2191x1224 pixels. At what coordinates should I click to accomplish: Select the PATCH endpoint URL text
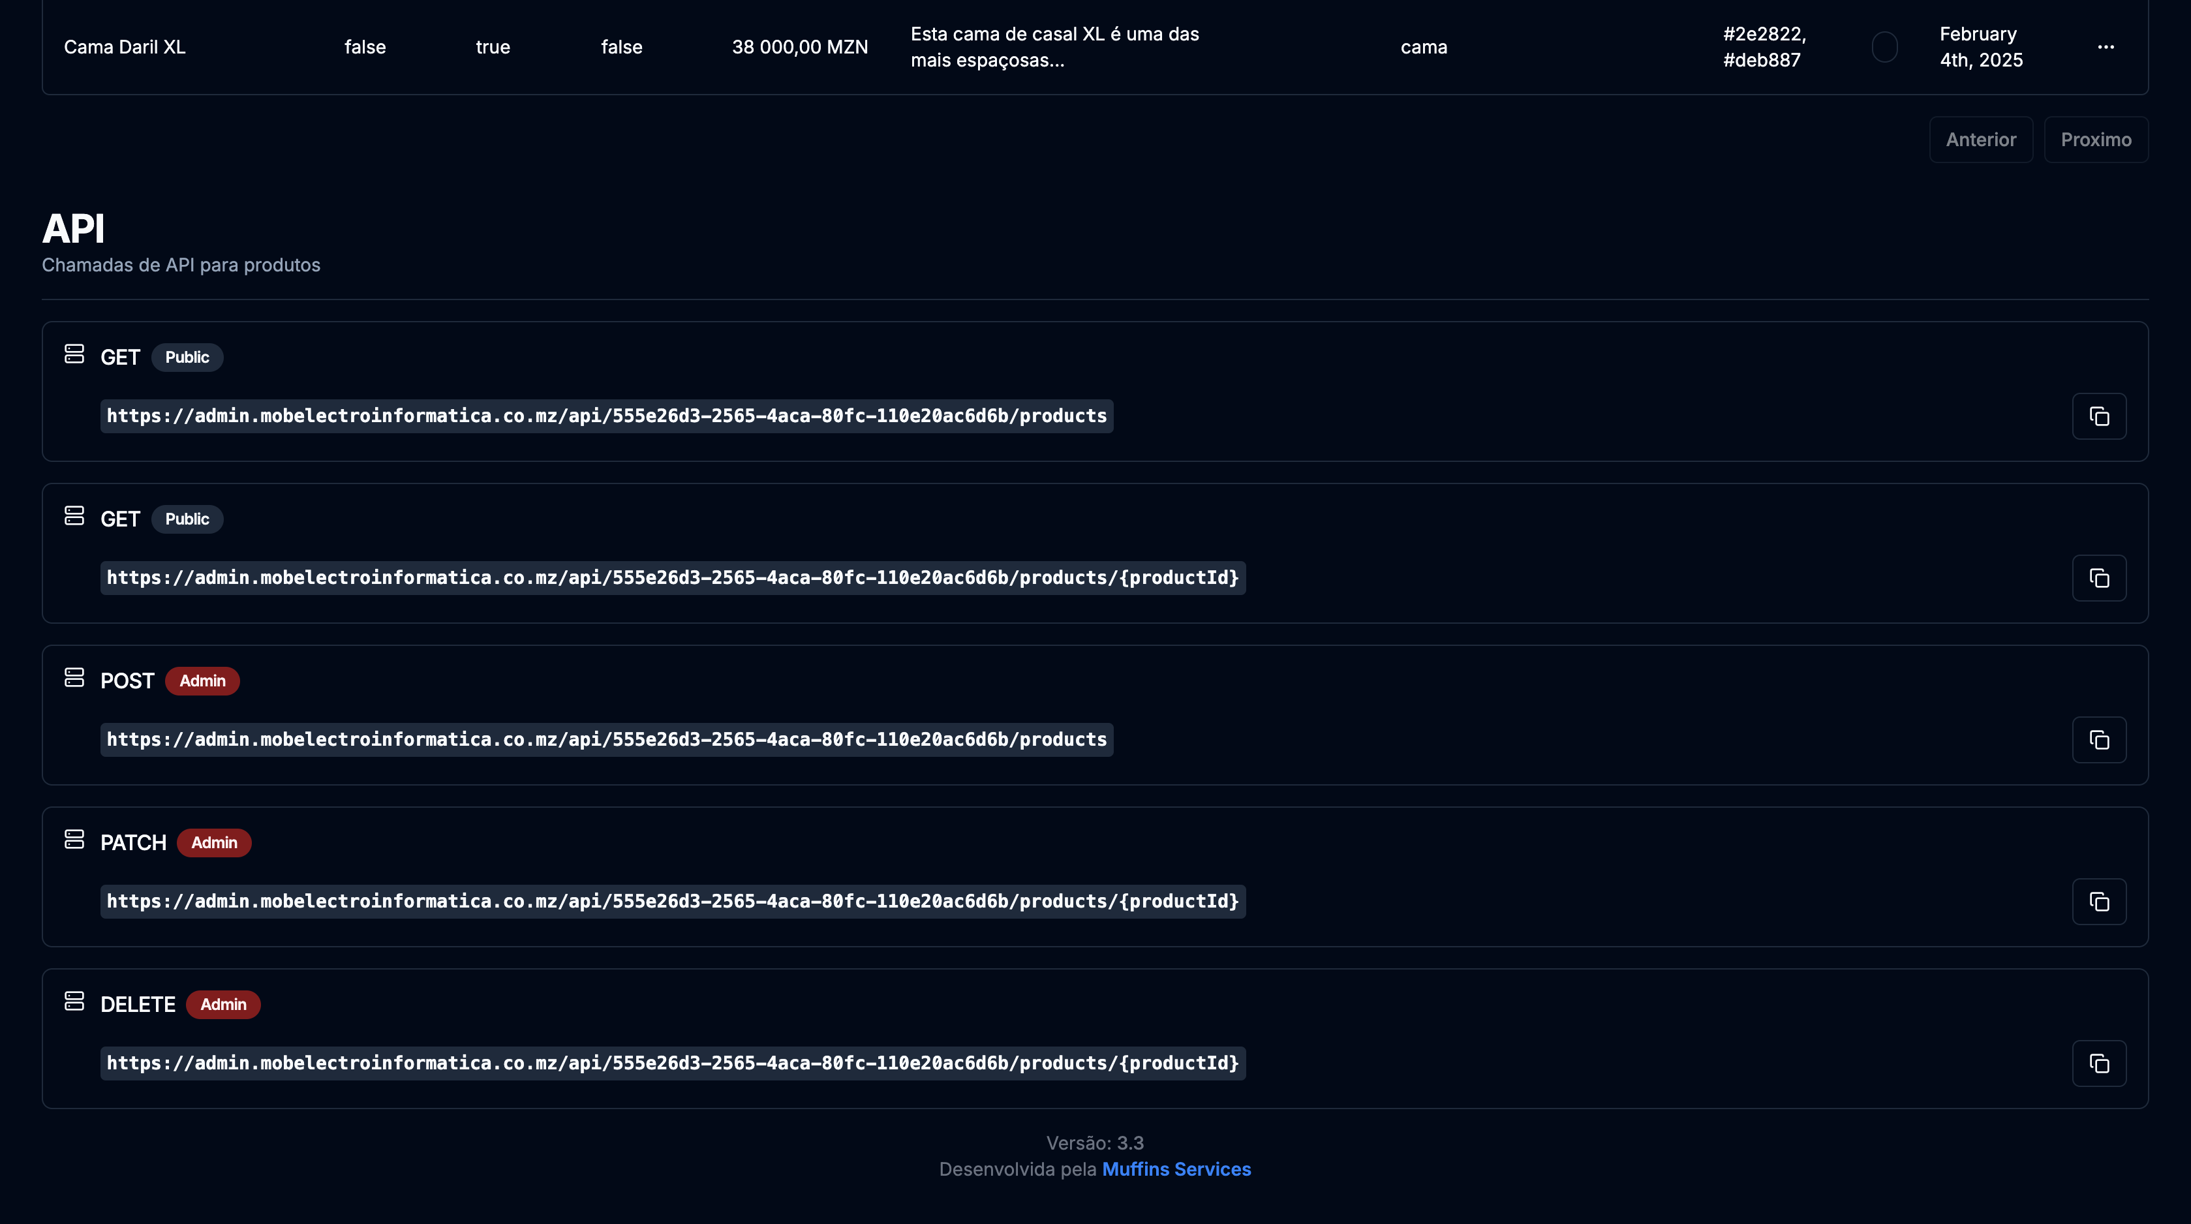[x=672, y=902]
